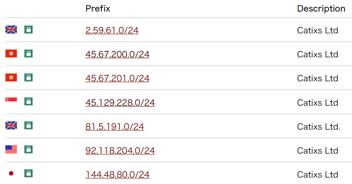This screenshot has height=184, width=352.
Task: Click the green lock icon for 2.59.61.0/24
Action: (28, 30)
